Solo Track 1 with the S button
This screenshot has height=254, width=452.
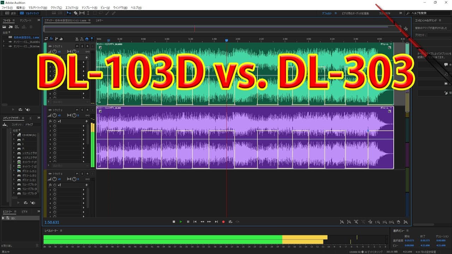[x=82, y=46]
